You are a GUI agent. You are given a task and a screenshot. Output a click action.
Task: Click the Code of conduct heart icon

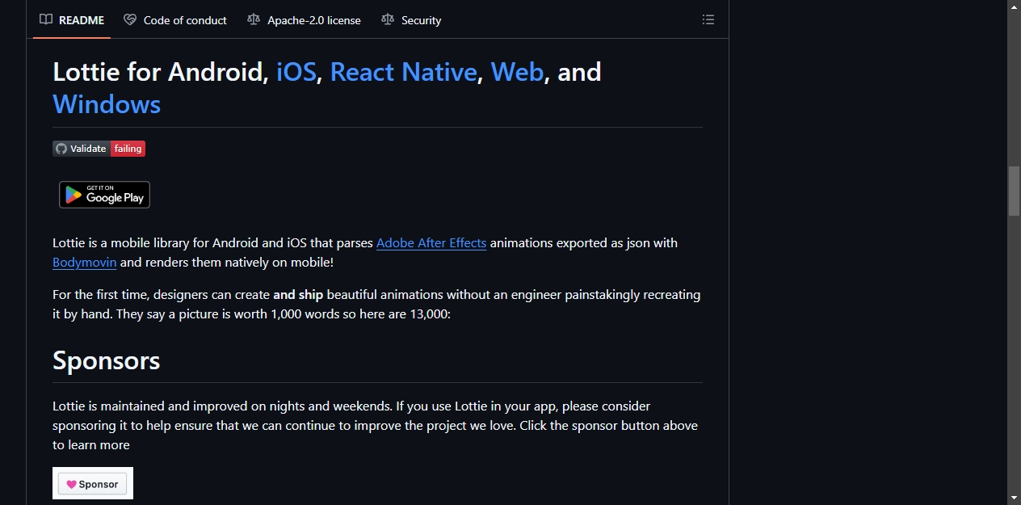click(130, 19)
